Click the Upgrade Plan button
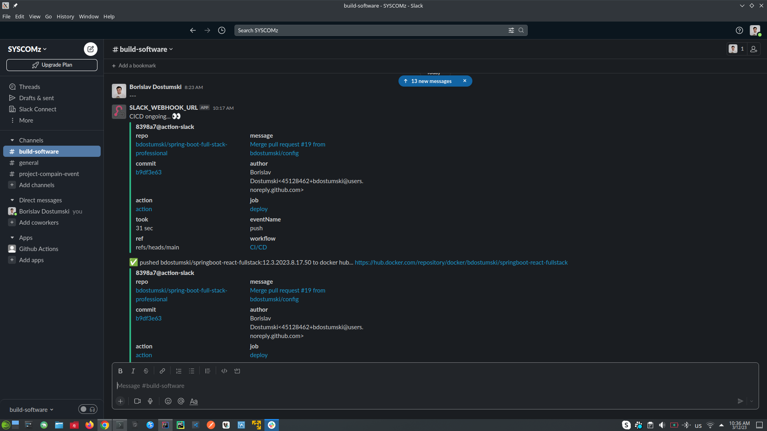 click(x=52, y=65)
